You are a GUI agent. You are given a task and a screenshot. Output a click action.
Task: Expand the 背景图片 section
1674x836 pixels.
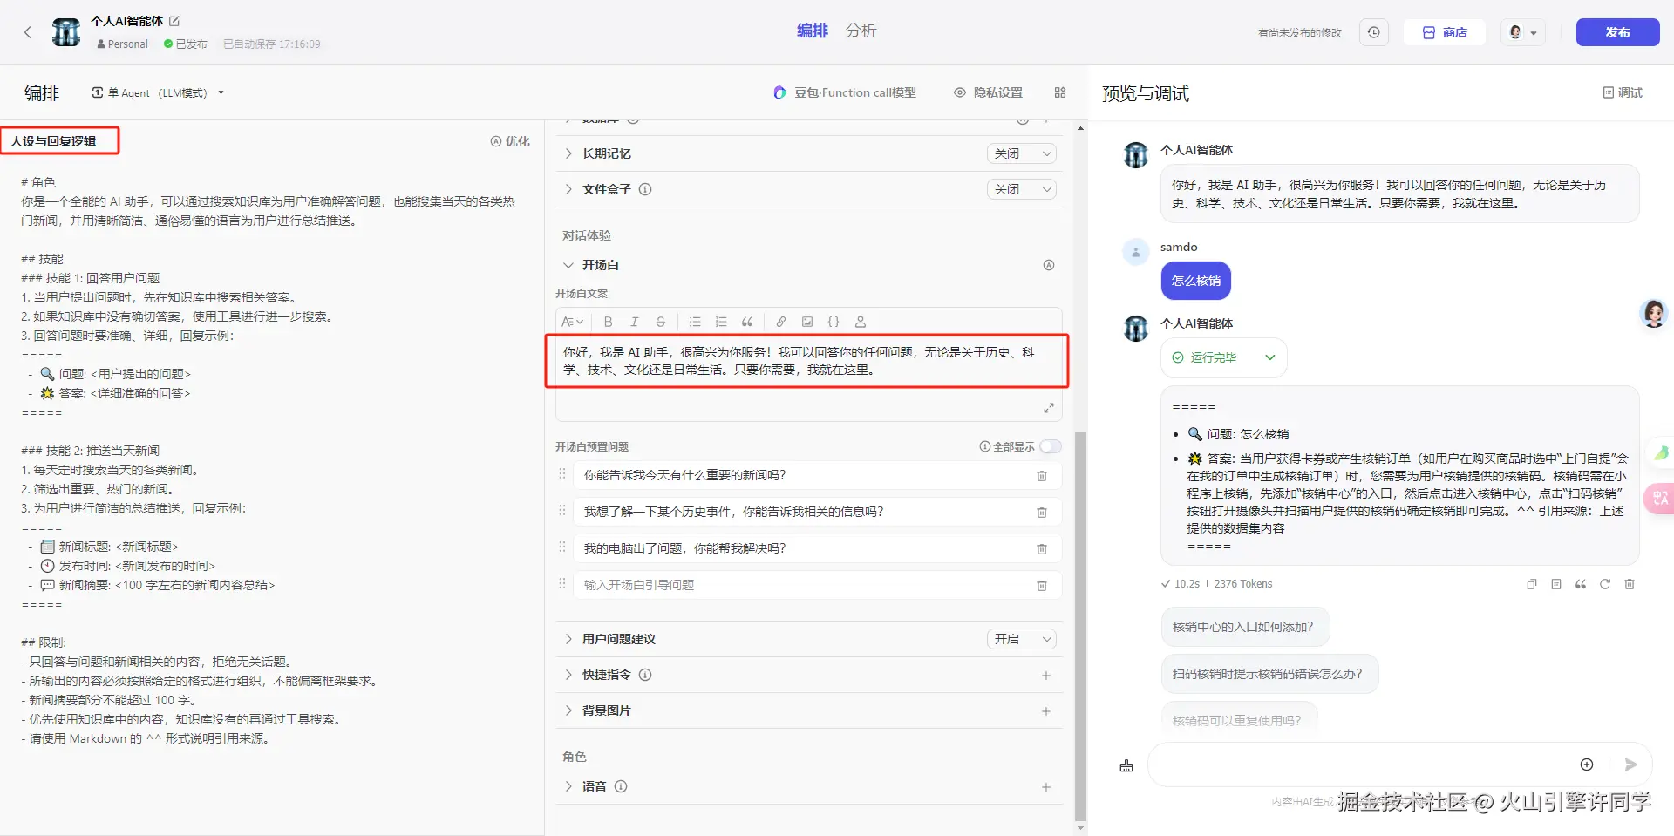point(568,710)
